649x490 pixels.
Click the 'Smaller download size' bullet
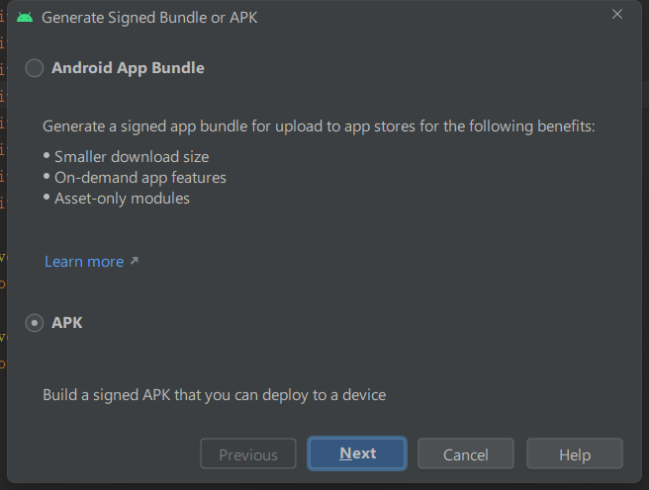click(x=132, y=156)
